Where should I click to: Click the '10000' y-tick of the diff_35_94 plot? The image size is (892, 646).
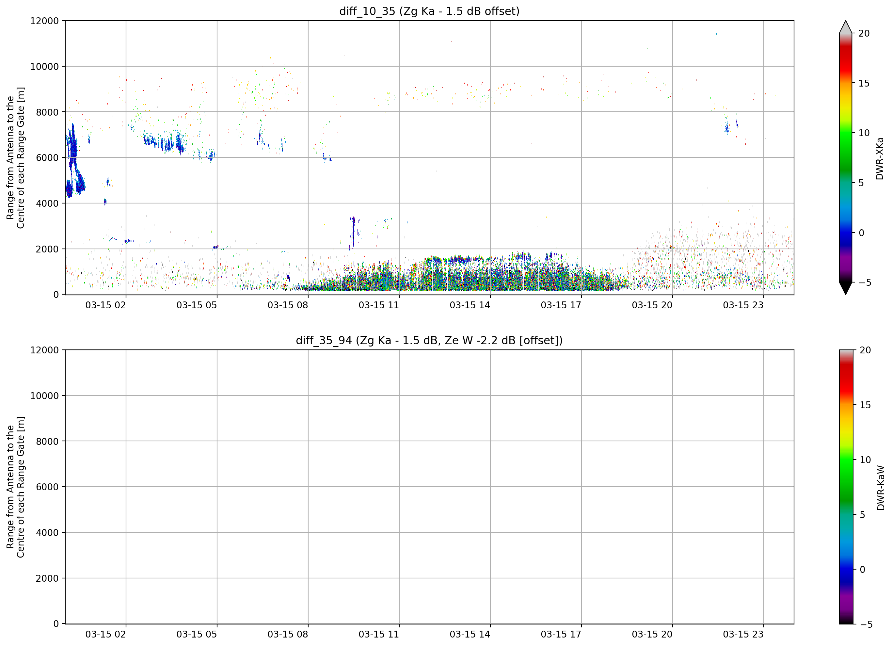click(44, 396)
